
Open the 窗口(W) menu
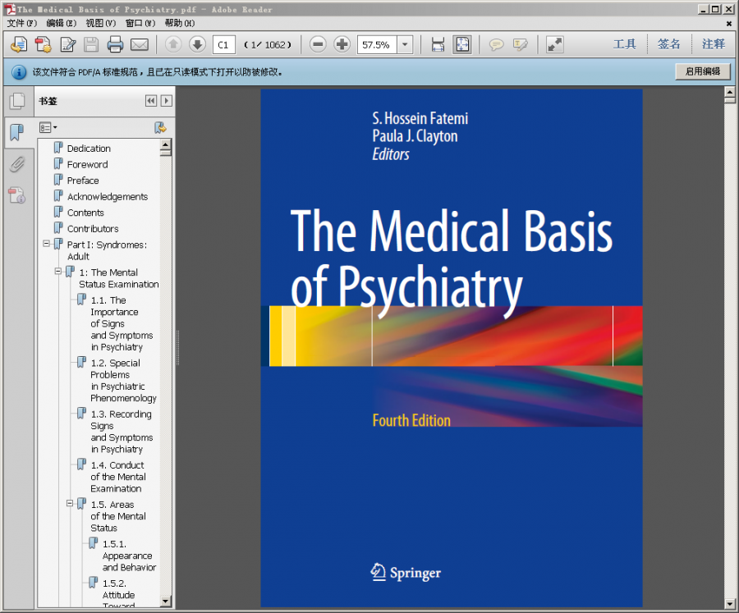point(140,23)
